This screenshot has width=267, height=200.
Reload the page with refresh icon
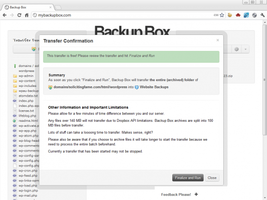(x=19, y=15)
